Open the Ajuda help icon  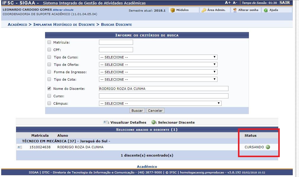tap(266, 10)
